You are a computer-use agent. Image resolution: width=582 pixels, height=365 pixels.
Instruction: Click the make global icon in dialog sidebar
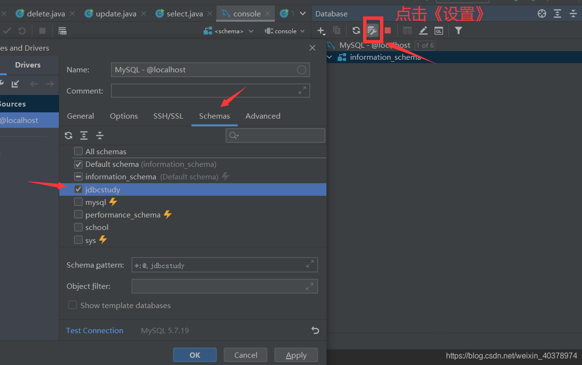point(15,84)
